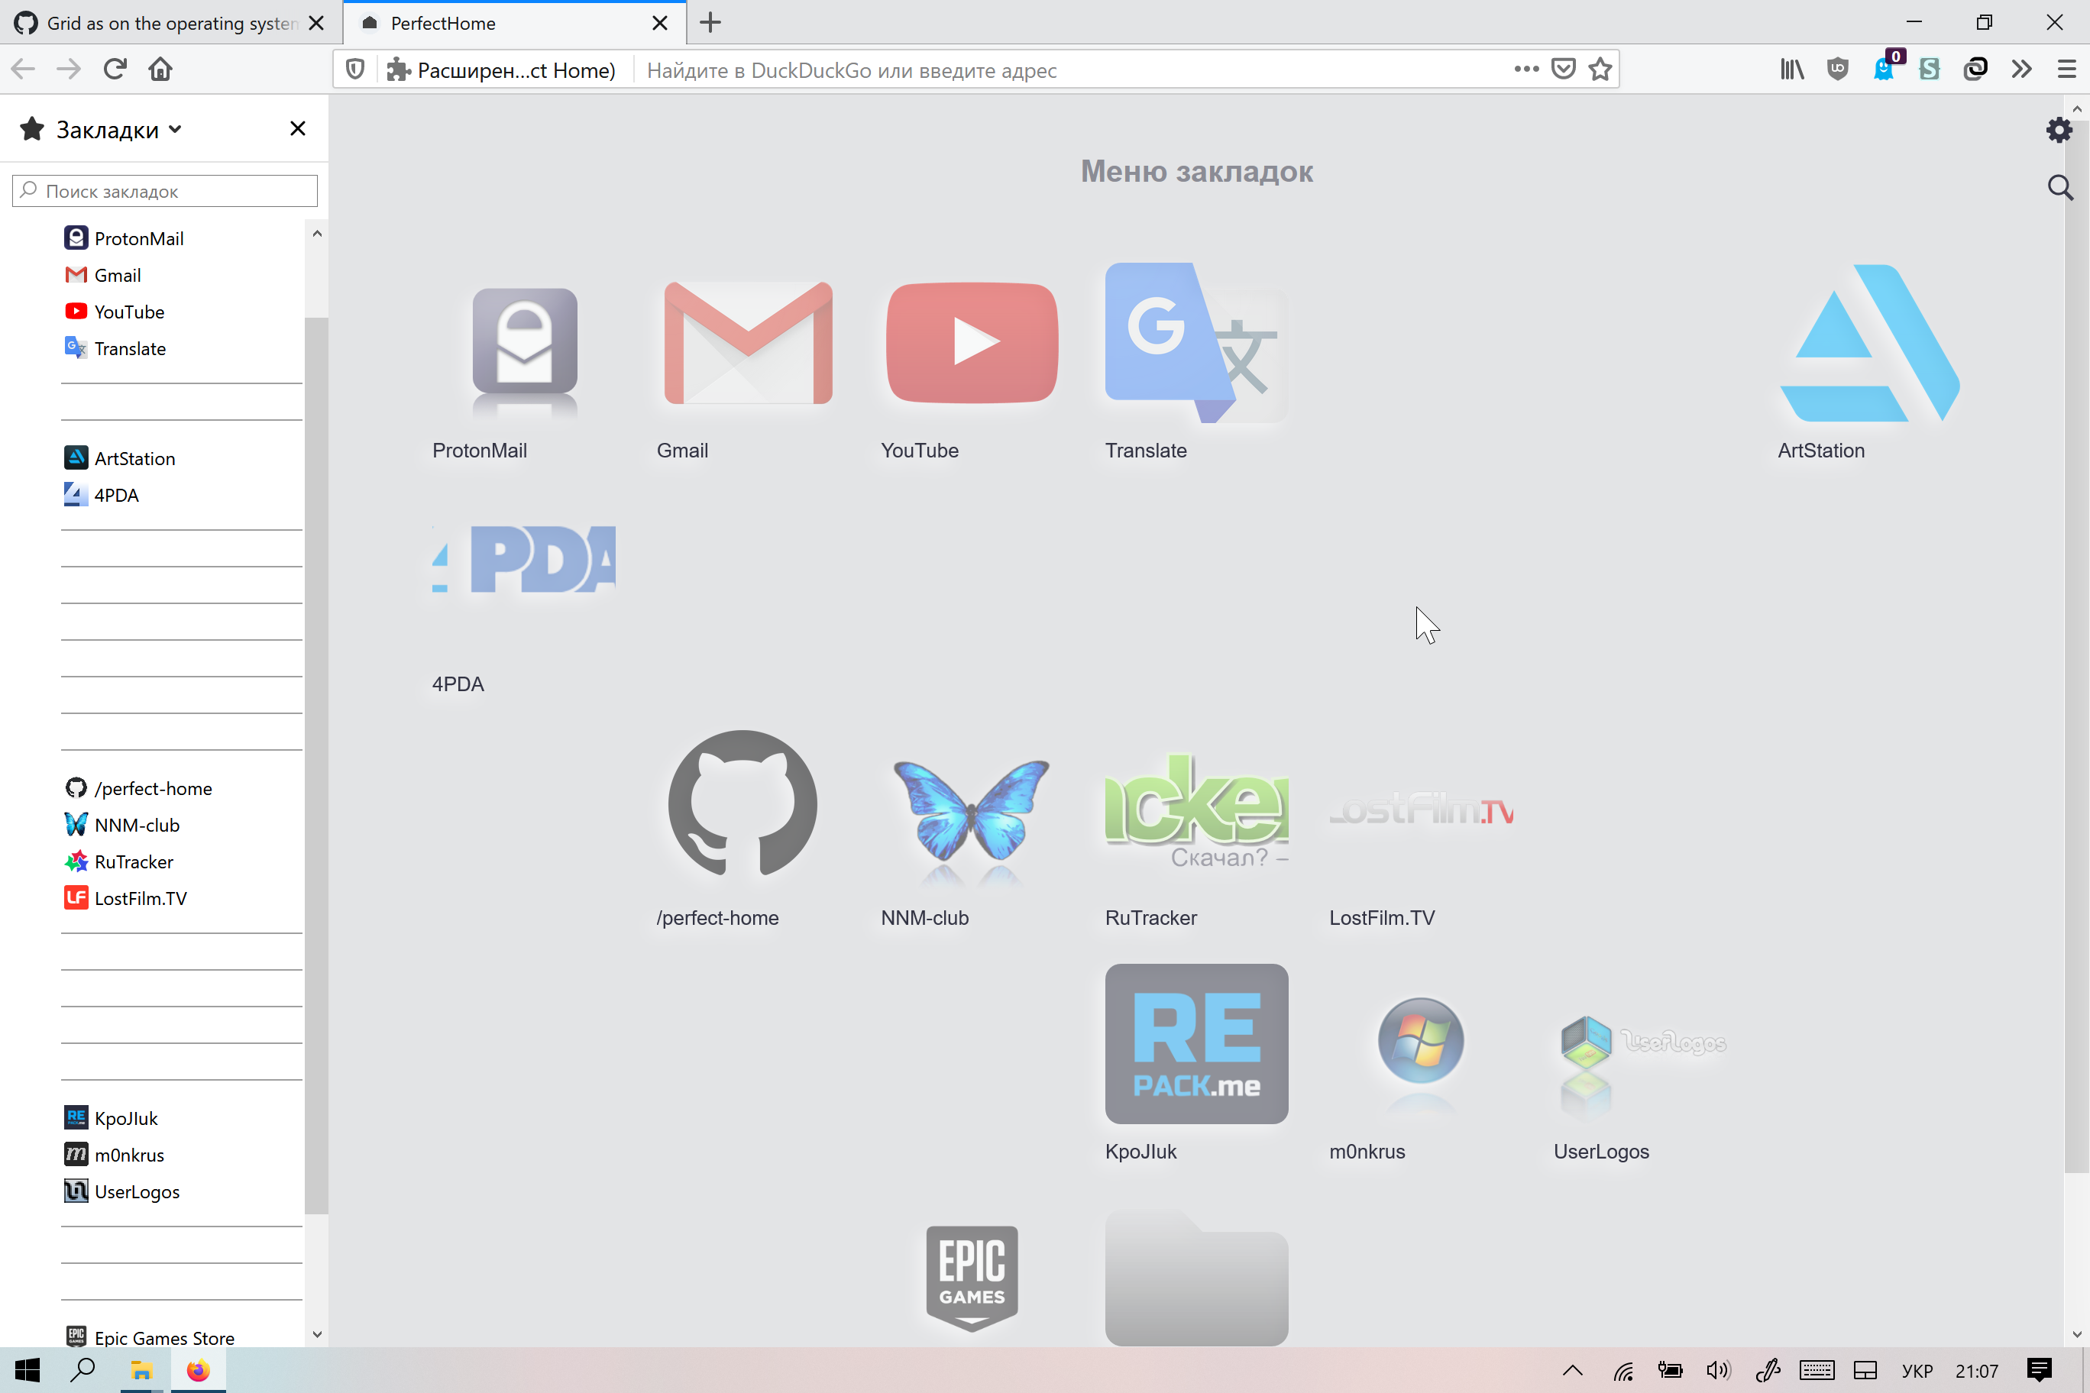Expand the bookmarks panel dropdown arrow

click(176, 129)
